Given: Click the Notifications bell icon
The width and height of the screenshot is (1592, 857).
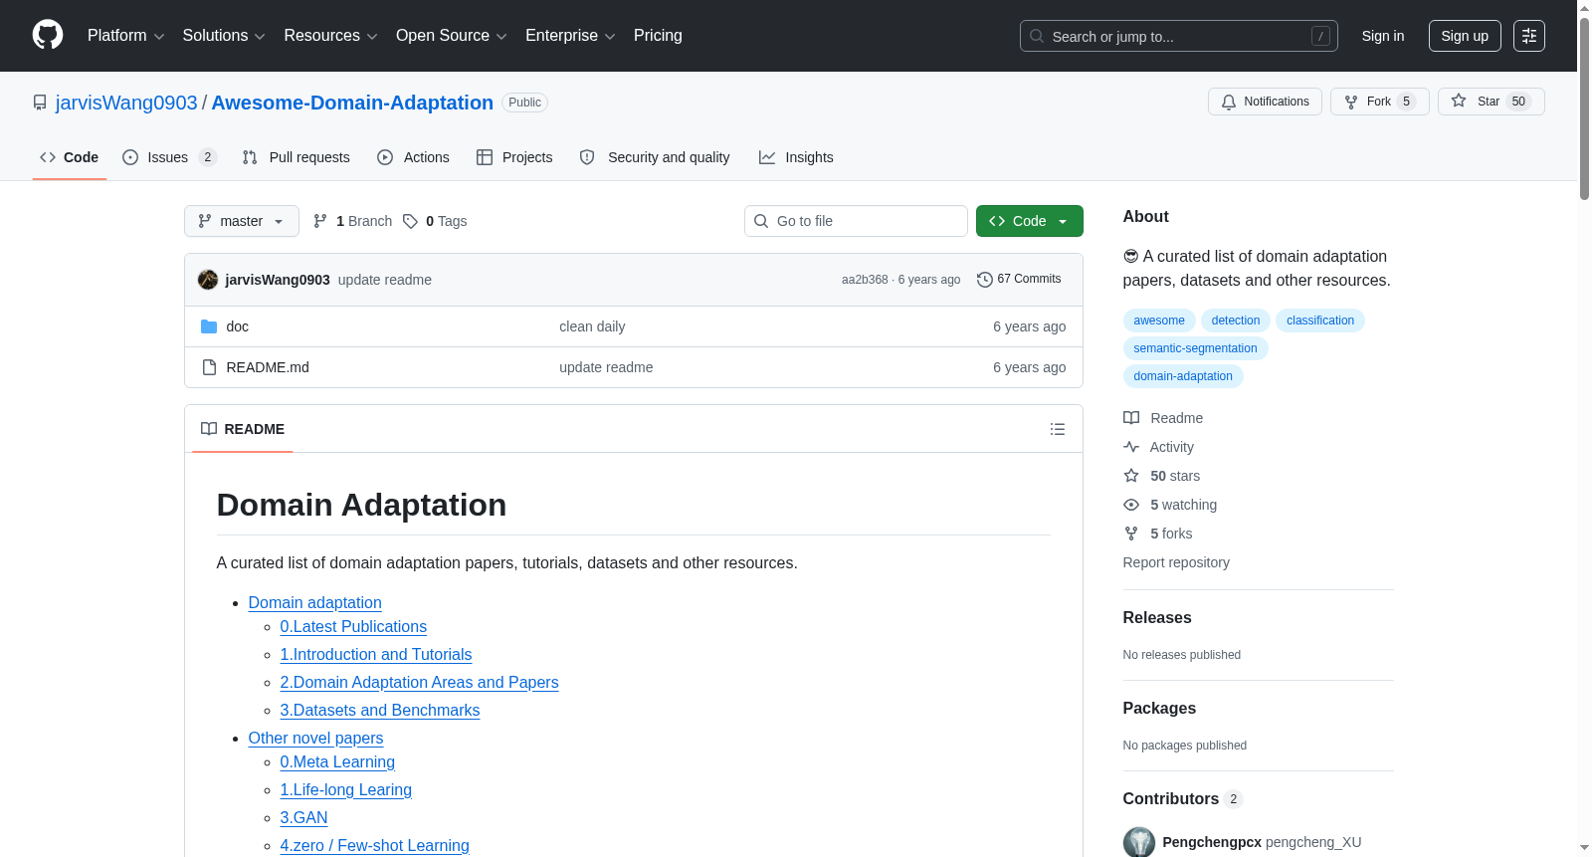Looking at the screenshot, I should [x=1229, y=102].
